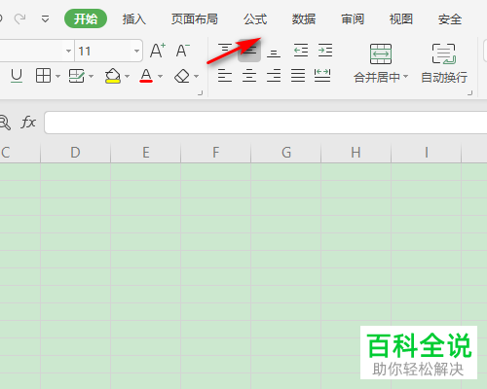
Task: Switch to the 开始 tab
Action: pos(86,19)
